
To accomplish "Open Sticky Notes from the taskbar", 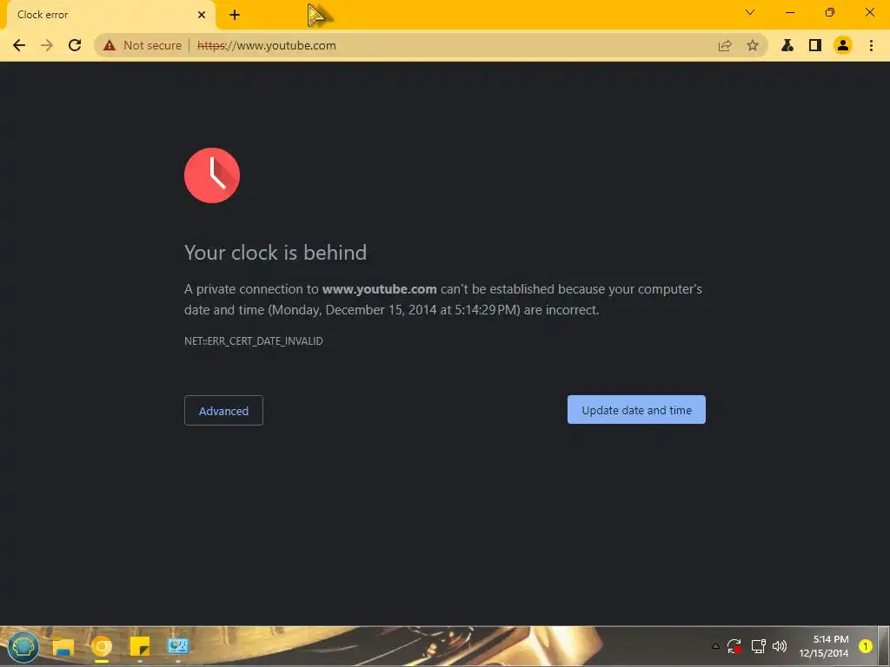I will 140,646.
